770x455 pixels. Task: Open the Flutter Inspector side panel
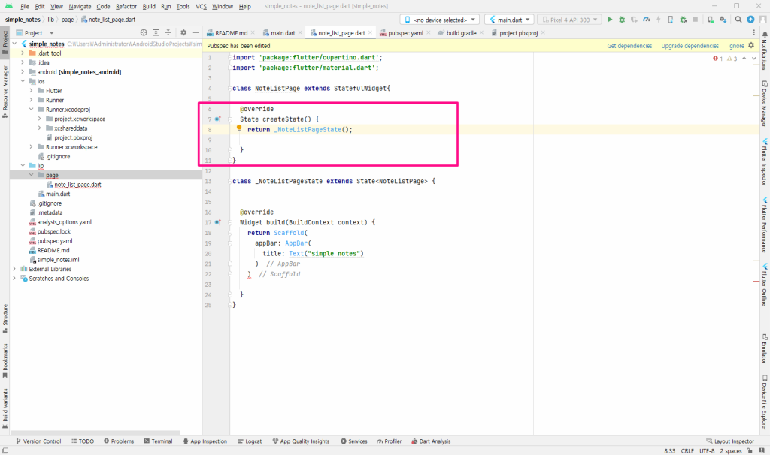click(765, 161)
